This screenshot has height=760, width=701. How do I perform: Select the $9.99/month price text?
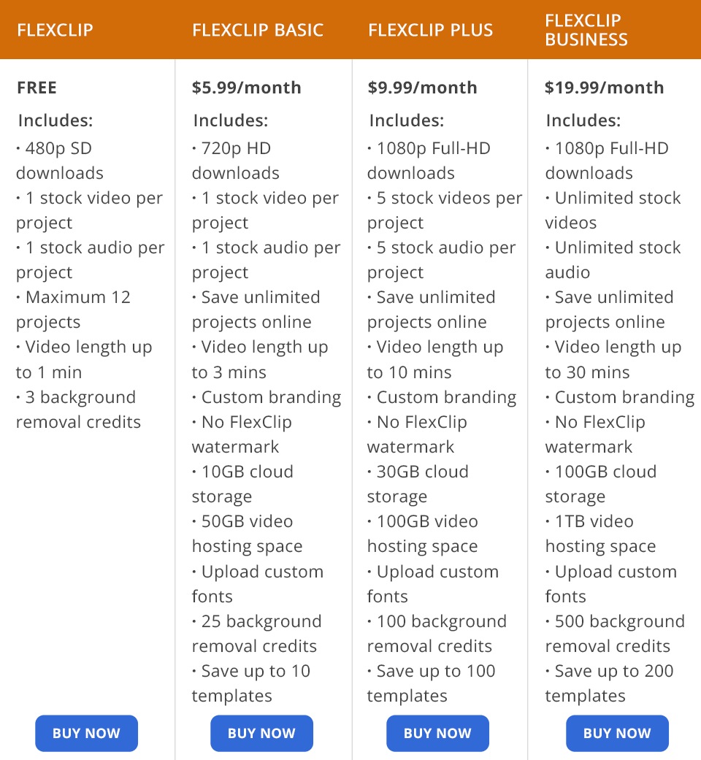(422, 88)
